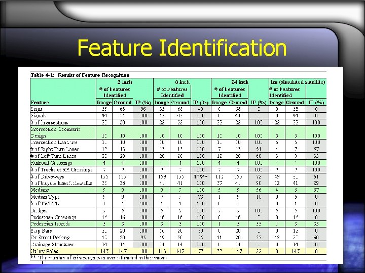The width and height of the screenshot is (365, 273).
Task: Click the "Ground" subheader under 24 inch
Action: coord(238,102)
